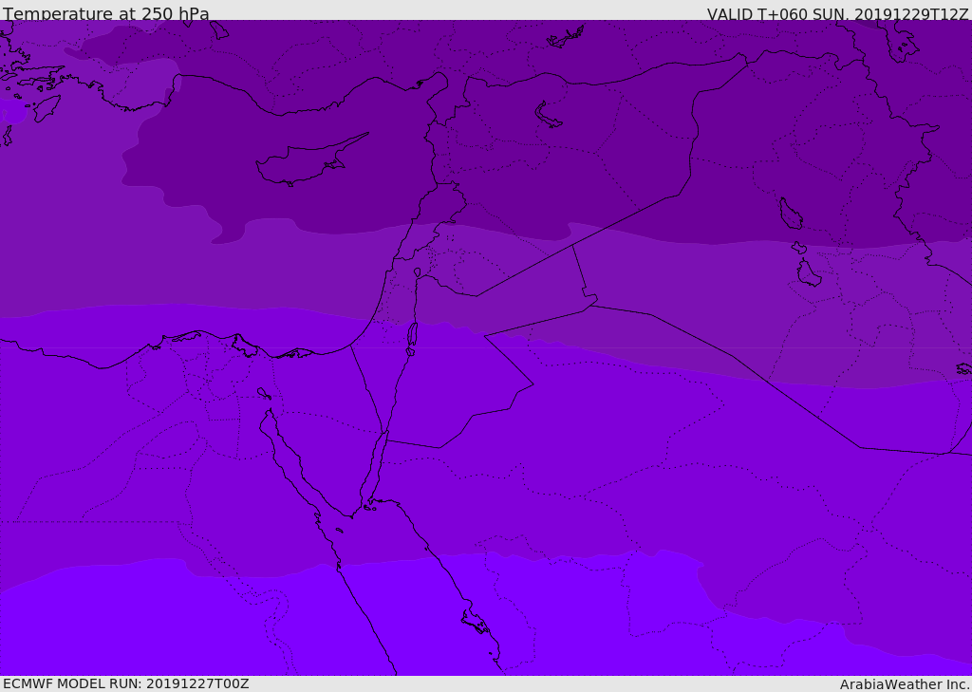Click Lake Assad in northern Syria
The width and height of the screenshot is (972, 692).
pyautogui.click(x=547, y=116)
